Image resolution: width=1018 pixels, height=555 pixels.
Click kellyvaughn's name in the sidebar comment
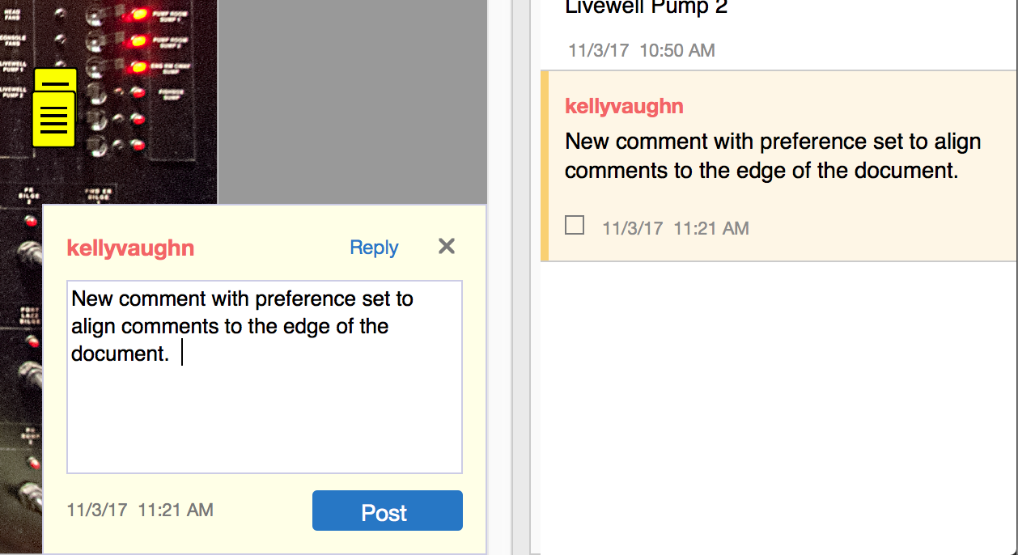point(624,106)
